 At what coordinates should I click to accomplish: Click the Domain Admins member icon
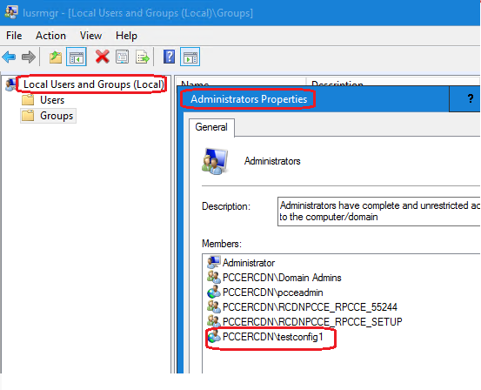[214, 278]
